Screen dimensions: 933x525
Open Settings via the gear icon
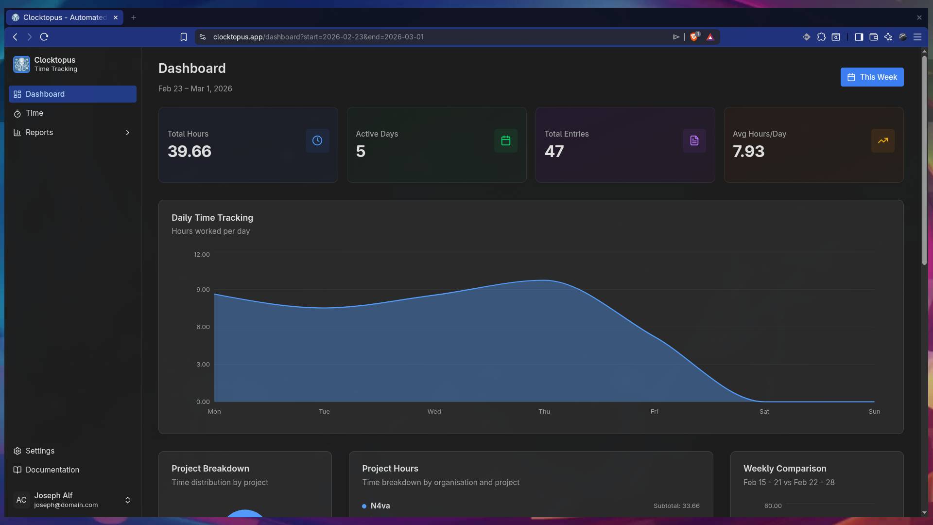17,451
